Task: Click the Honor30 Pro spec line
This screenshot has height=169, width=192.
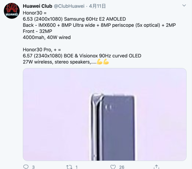Action: tap(42, 50)
